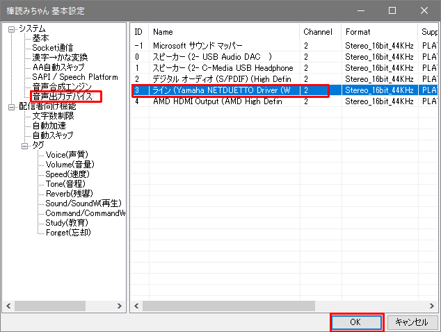The height and width of the screenshot is (332, 441).
Task: Select ライン (Yamaha NETDUETTO Driver device row
Action: pos(284,90)
